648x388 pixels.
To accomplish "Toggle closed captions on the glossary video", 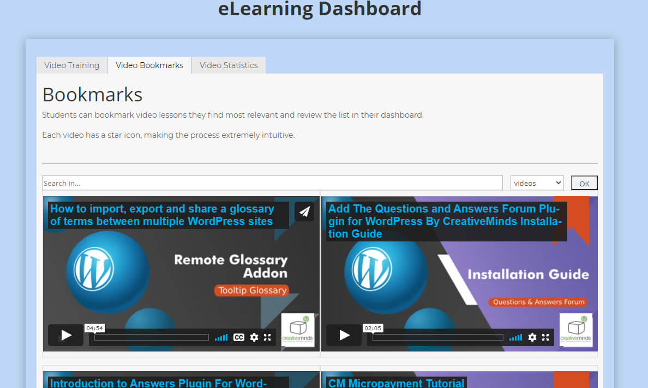I will (238, 337).
